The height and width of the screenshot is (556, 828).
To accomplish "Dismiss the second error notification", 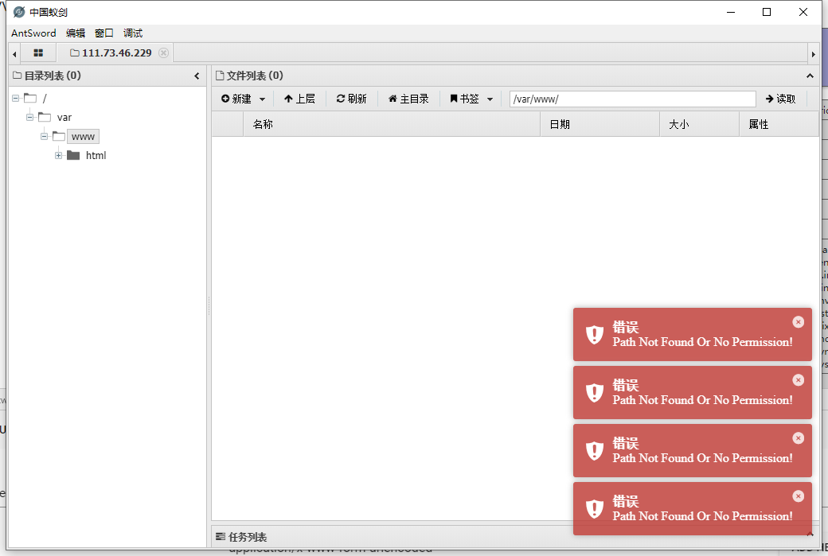I will [x=798, y=379].
